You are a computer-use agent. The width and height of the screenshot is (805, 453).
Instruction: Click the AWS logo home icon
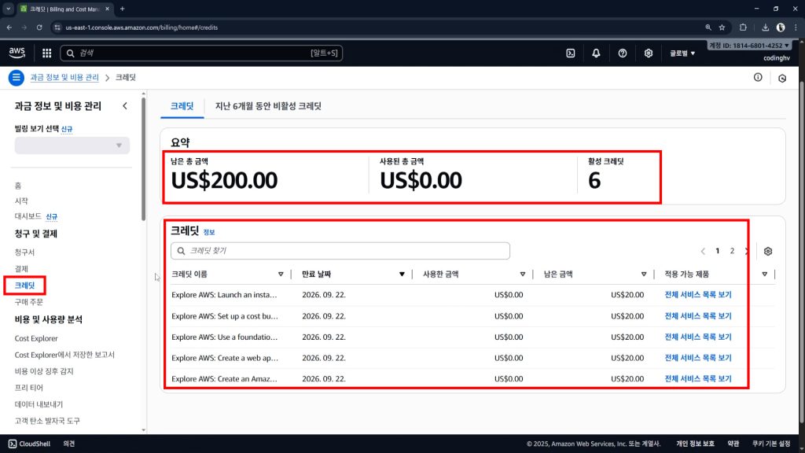click(x=17, y=53)
